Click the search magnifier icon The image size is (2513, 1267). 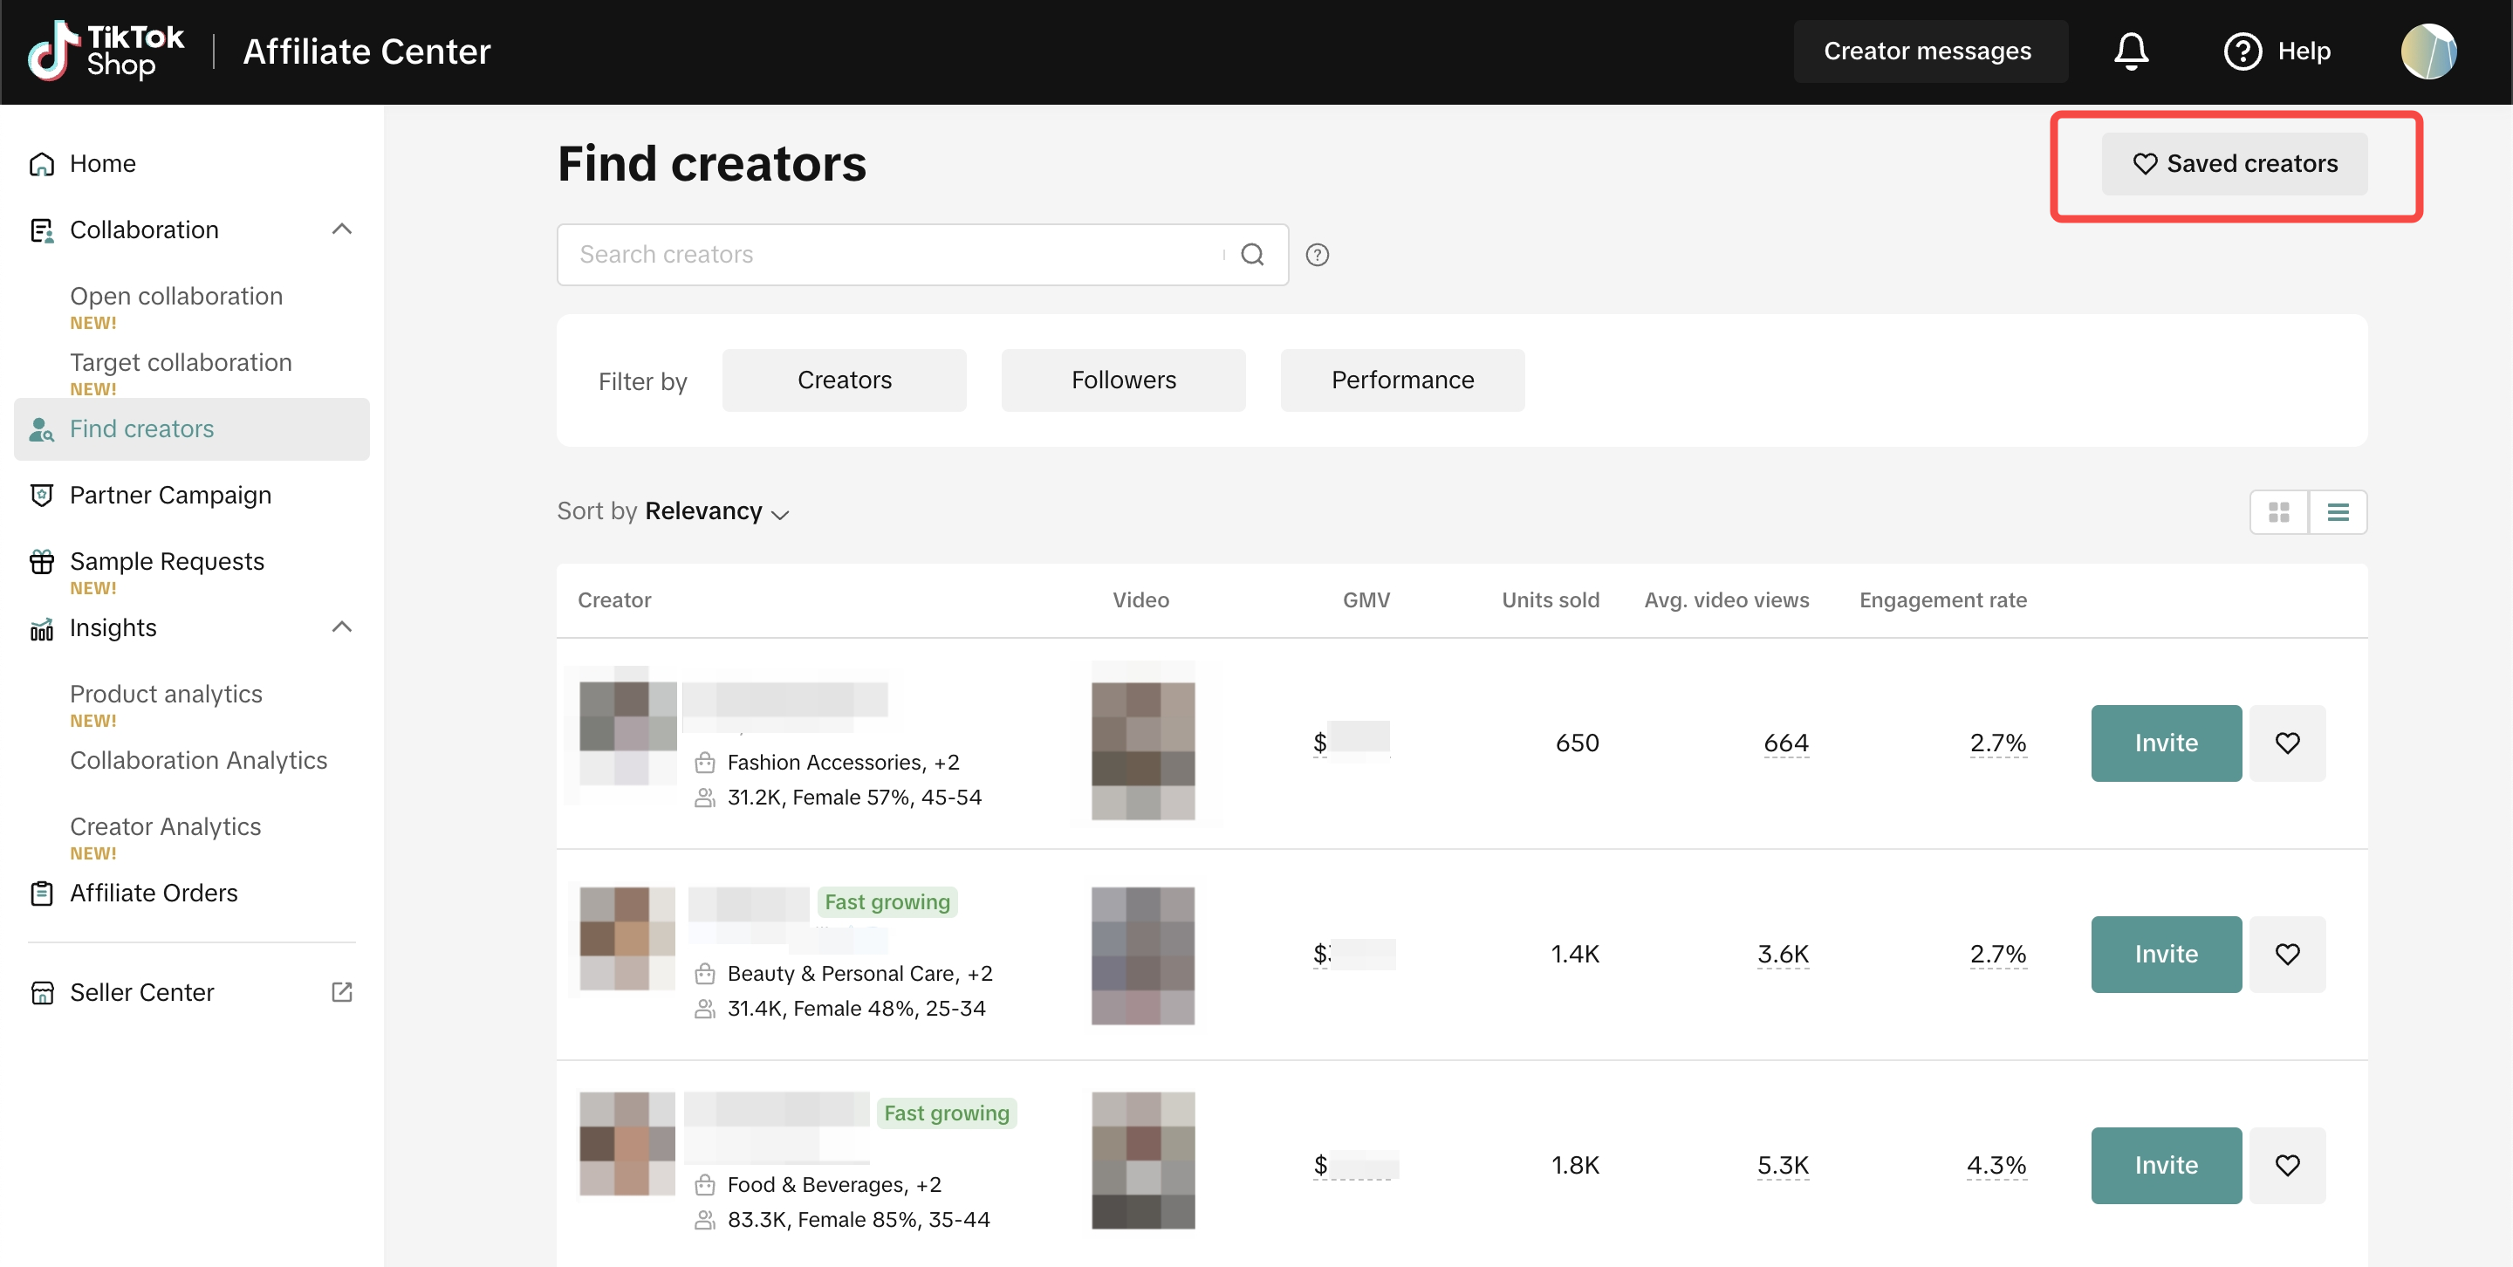[1251, 255]
